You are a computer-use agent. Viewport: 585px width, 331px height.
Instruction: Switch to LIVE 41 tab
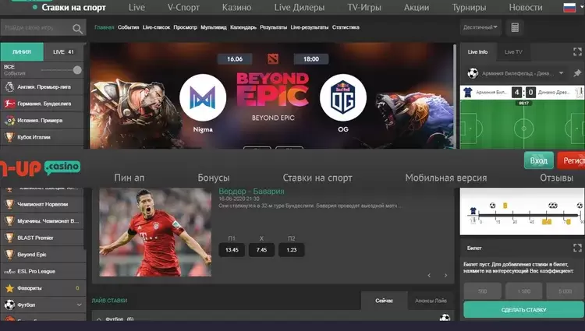63,51
